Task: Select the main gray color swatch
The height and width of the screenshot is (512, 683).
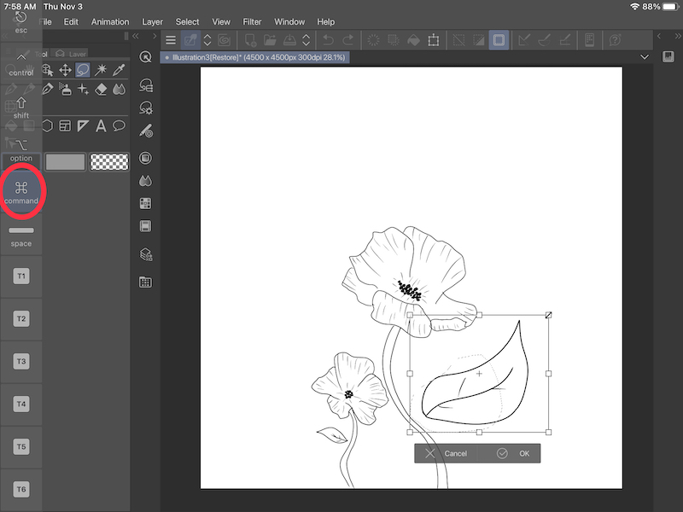Action: click(64, 162)
